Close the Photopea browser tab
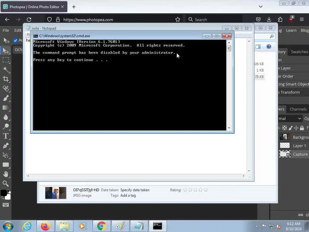This screenshot has height=232, width=309. (62, 7)
